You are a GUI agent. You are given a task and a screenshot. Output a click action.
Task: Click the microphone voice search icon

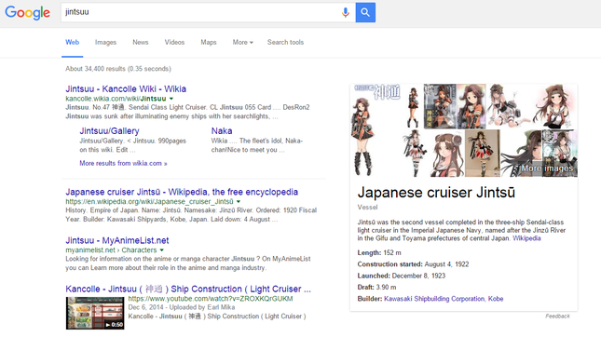pos(346,13)
